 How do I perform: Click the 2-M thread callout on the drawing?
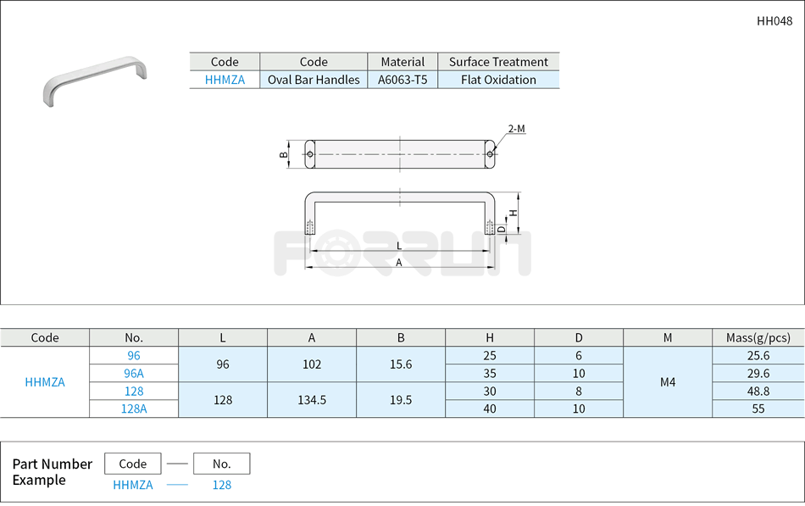coord(517,127)
